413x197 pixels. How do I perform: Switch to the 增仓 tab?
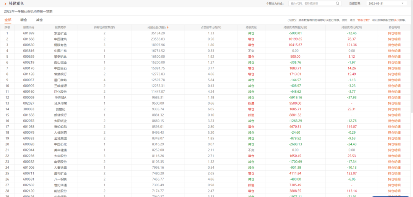tap(24, 20)
